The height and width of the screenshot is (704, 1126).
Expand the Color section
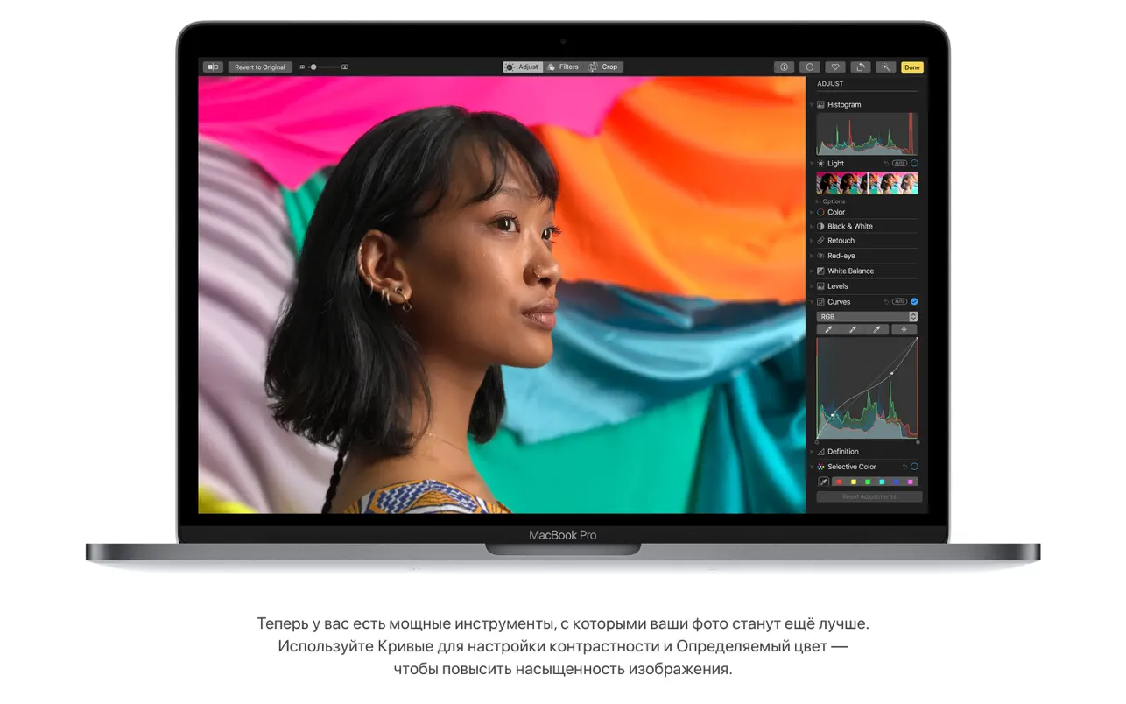coord(812,213)
